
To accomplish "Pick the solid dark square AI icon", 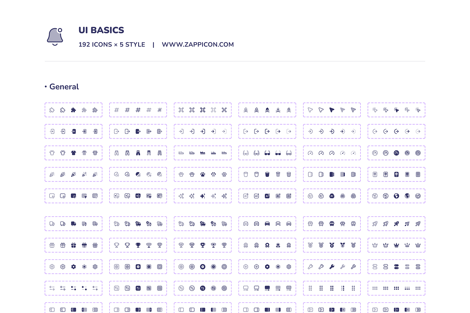I will [x=267, y=196].
